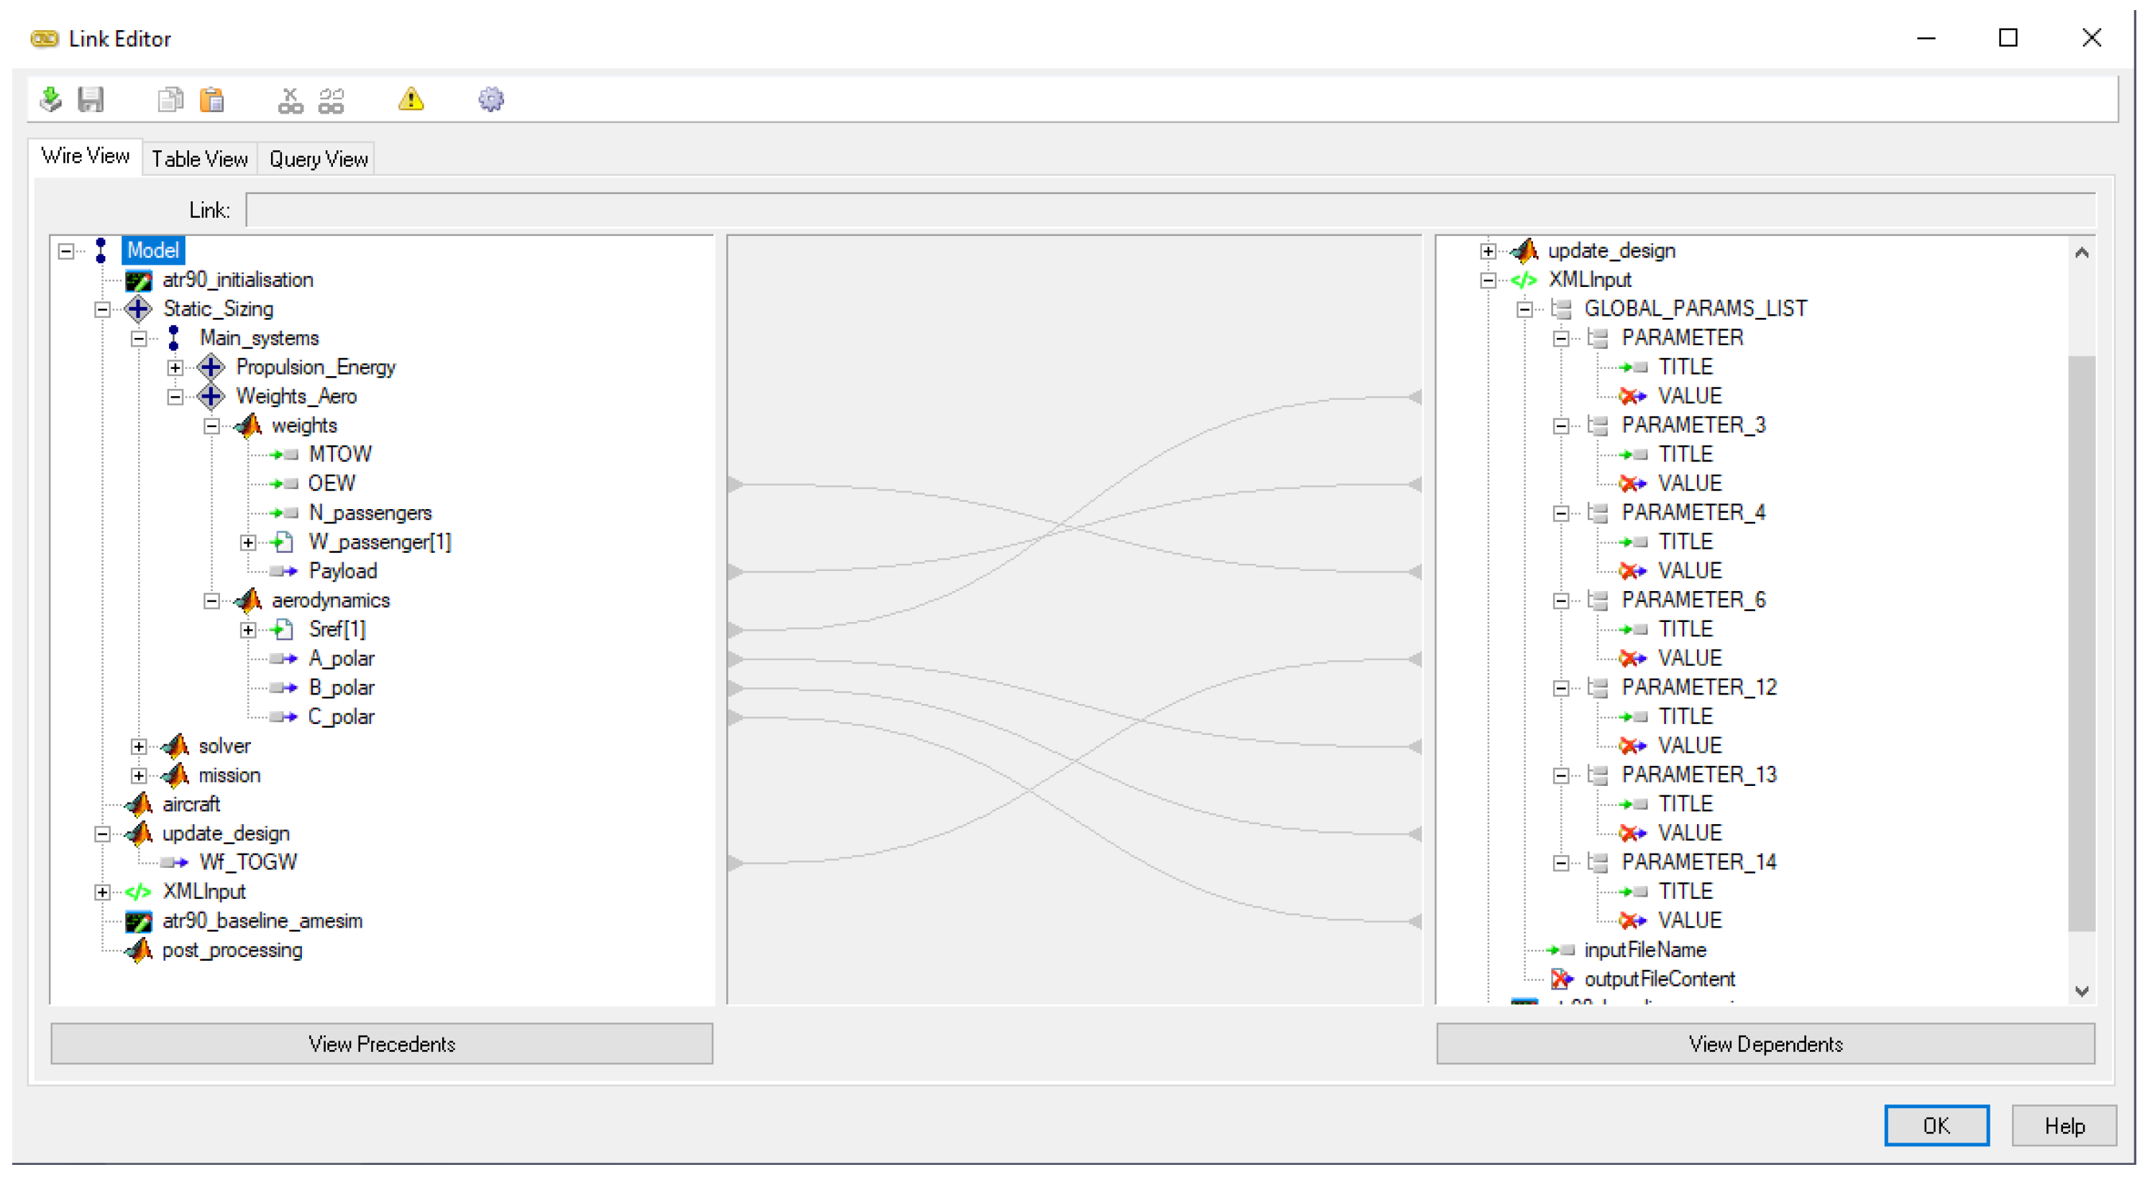The height and width of the screenshot is (1180, 2150).
Task: Open the settings gear icon
Action: 490,99
